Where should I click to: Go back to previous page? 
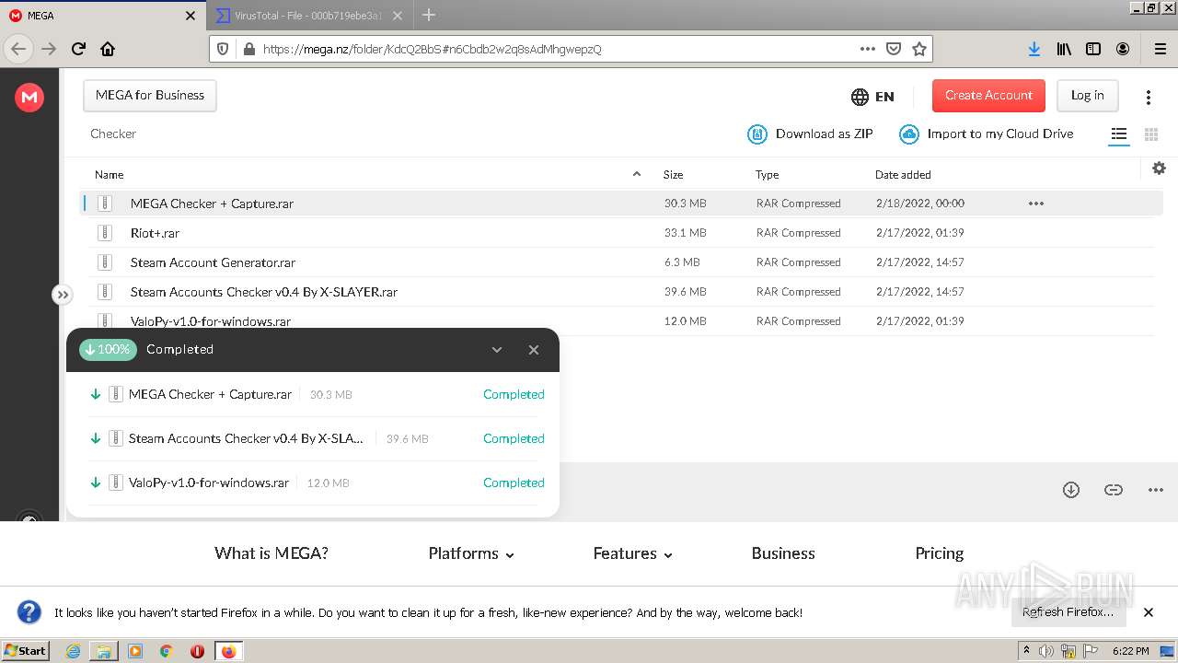coord(18,49)
